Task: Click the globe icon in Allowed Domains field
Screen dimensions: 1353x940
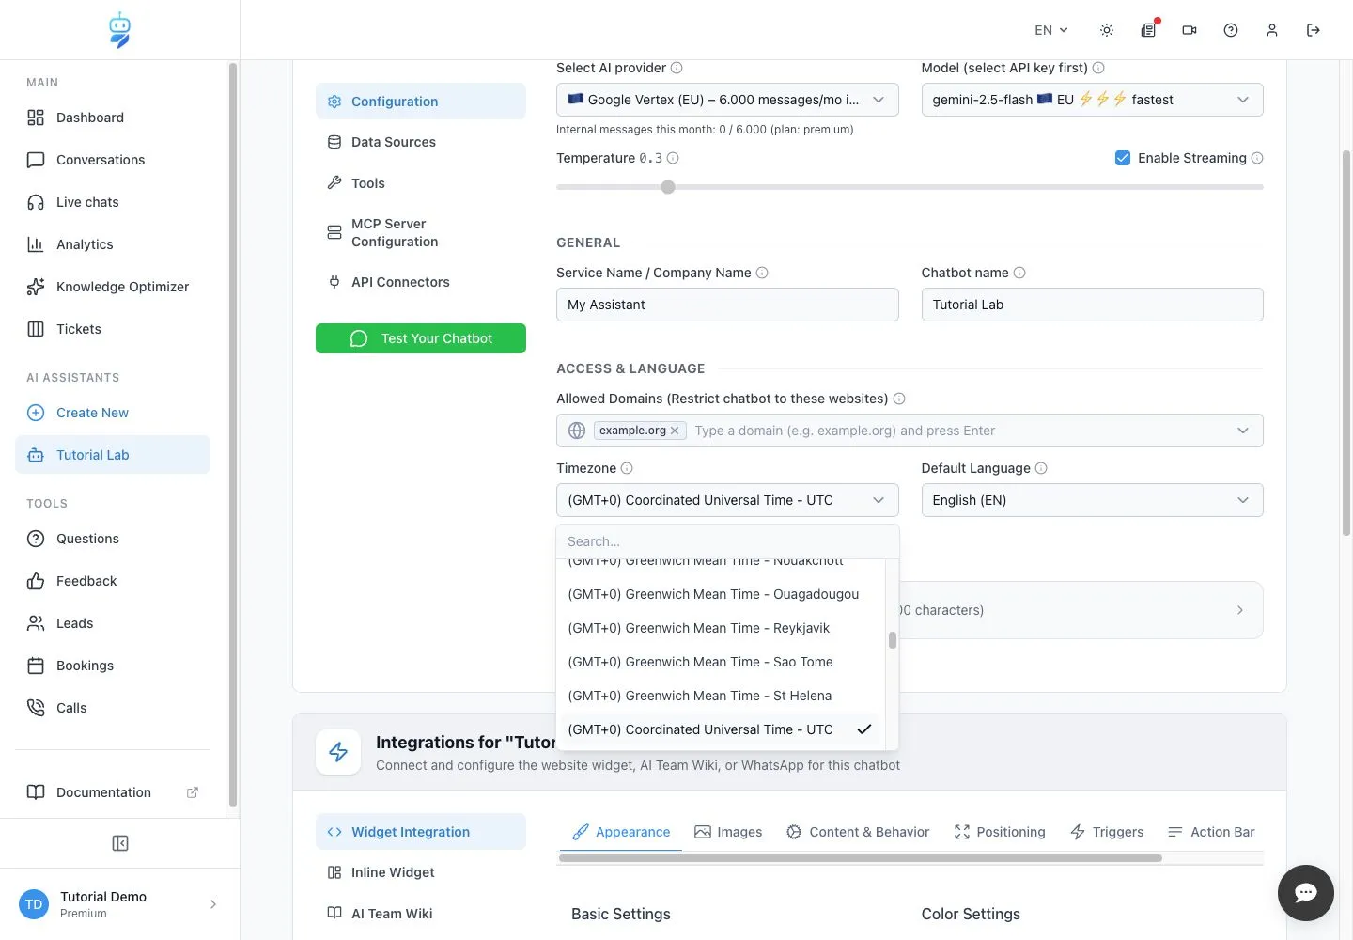Action: click(577, 431)
